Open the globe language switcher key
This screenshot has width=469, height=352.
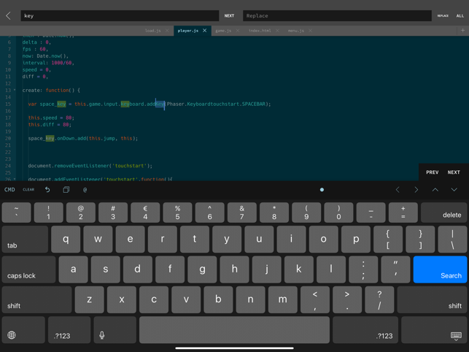click(x=12, y=335)
